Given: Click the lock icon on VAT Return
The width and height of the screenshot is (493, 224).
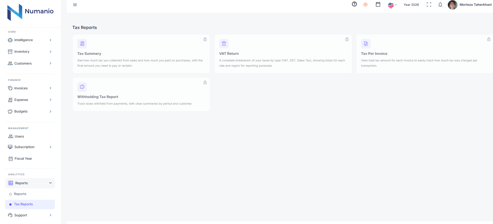Looking at the screenshot, I should [x=347, y=39].
